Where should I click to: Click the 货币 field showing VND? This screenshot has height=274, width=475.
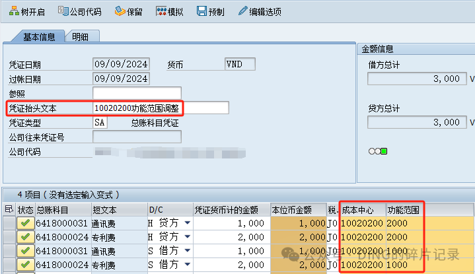240,64
